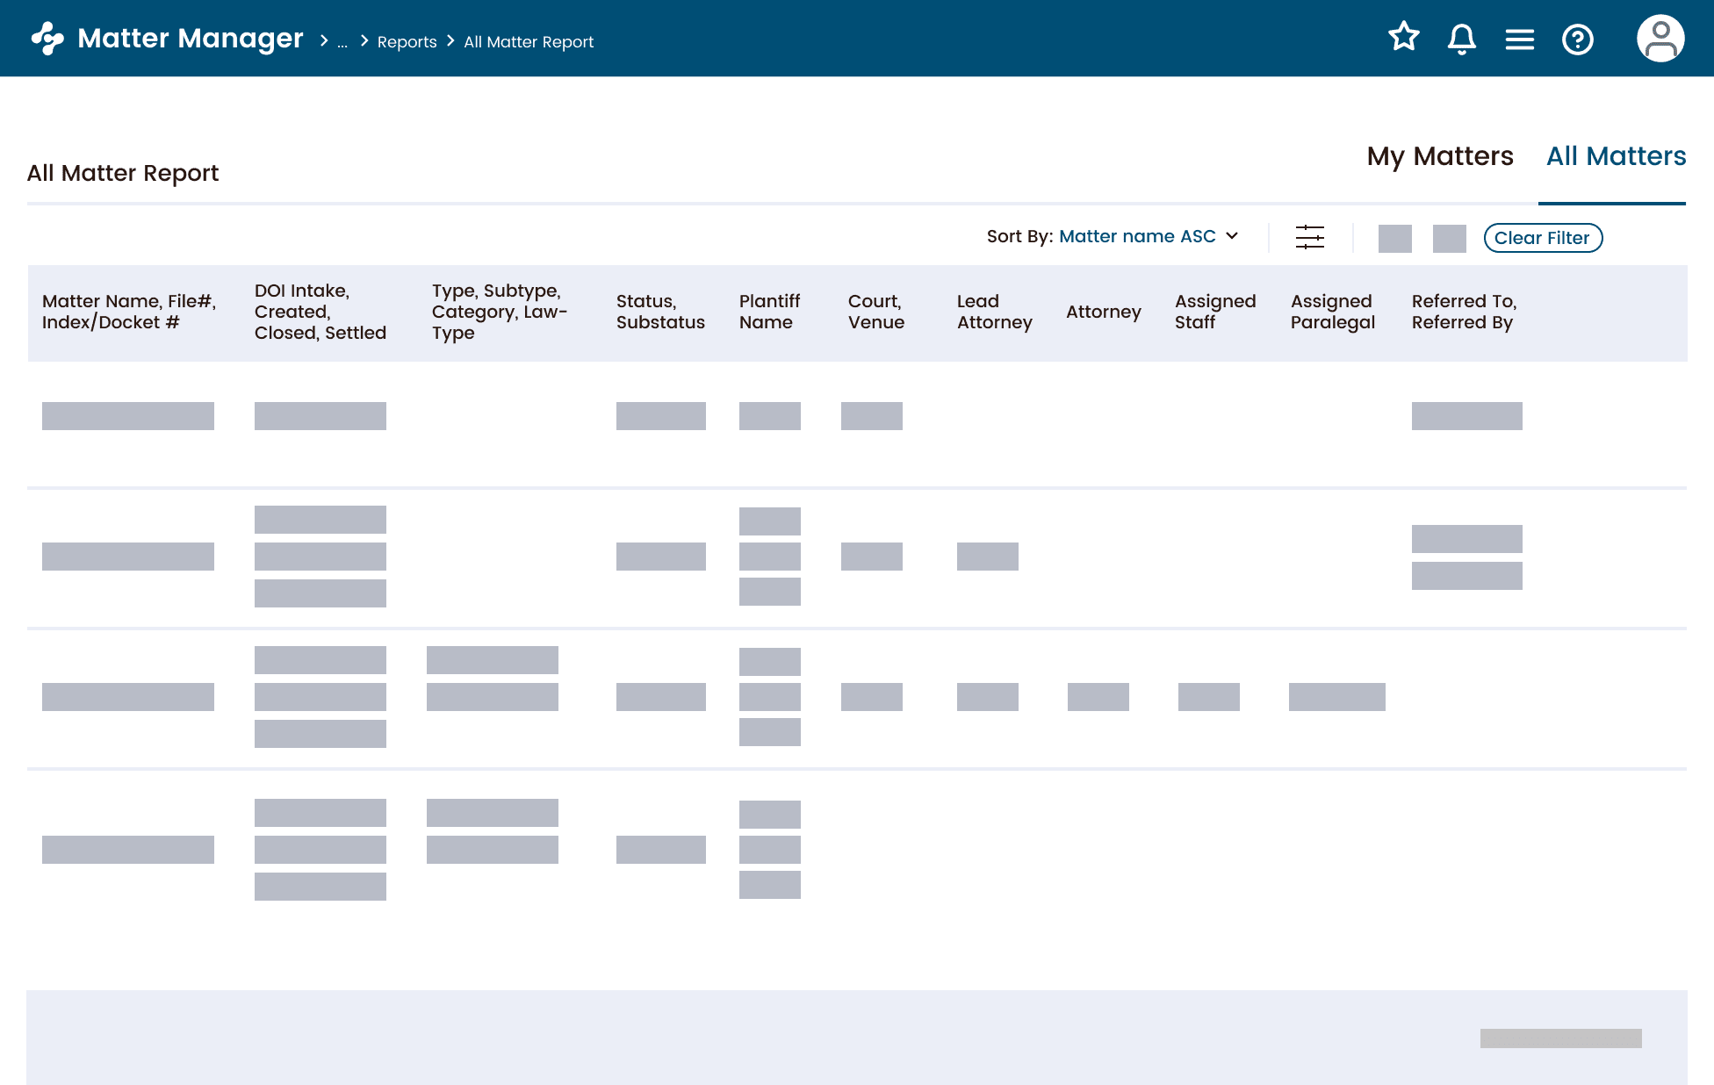The height and width of the screenshot is (1085, 1714).
Task: Open favorites via the star icon
Action: pyautogui.click(x=1403, y=38)
